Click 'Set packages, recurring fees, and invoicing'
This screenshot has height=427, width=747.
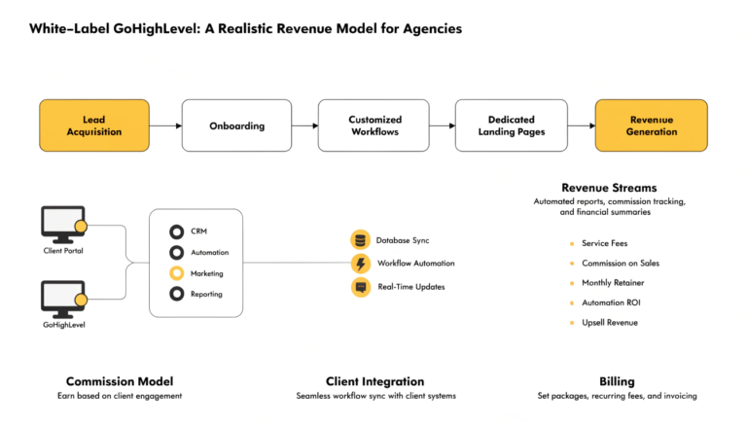pyautogui.click(x=617, y=396)
